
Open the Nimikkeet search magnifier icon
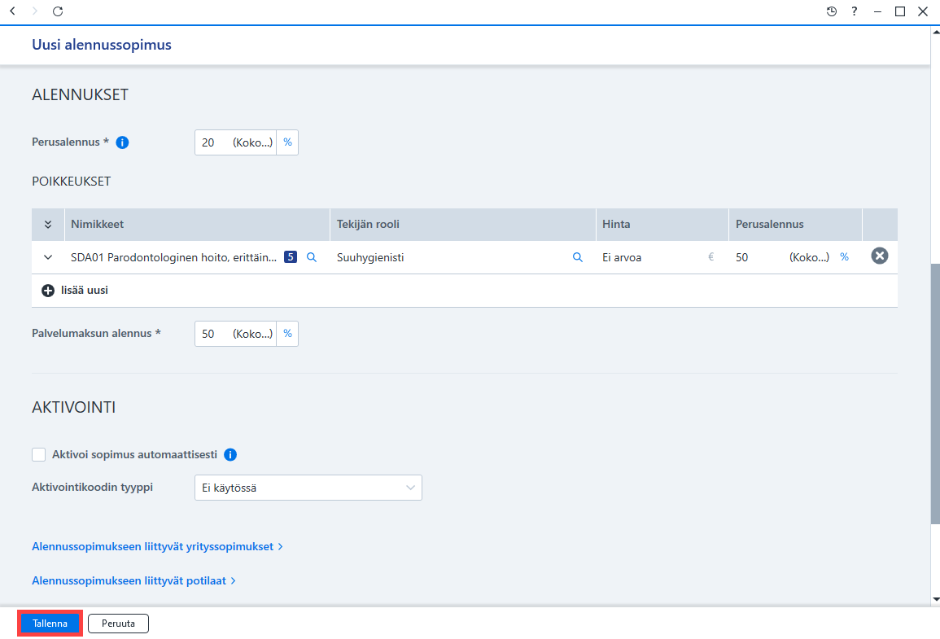click(312, 257)
